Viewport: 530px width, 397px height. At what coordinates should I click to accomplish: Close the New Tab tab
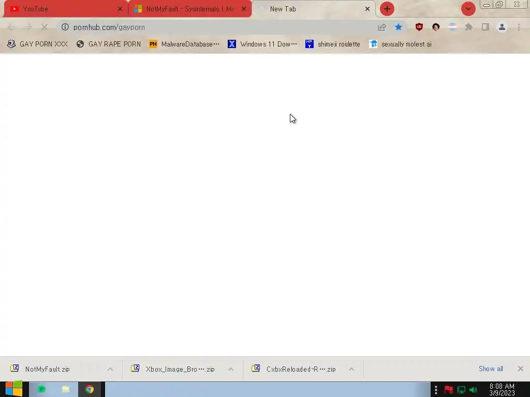pyautogui.click(x=367, y=9)
